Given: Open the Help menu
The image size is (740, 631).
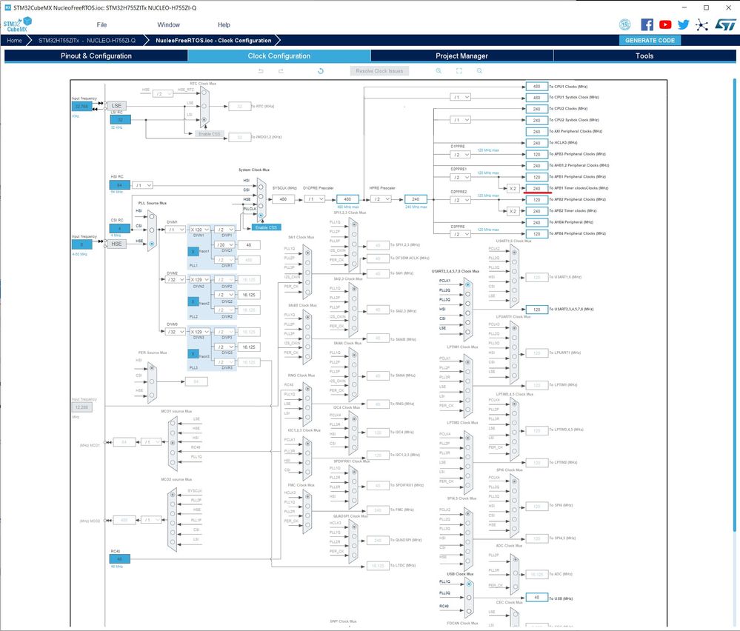Looking at the screenshot, I should tap(224, 24).
